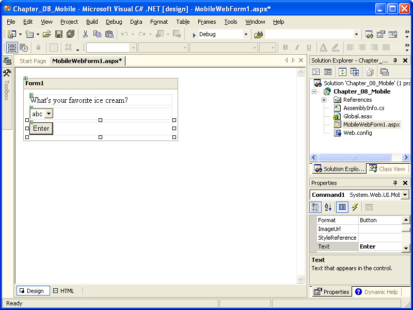Click Refresh in Solution Explorer toolbar
413x310 pixels.
click(x=342, y=72)
